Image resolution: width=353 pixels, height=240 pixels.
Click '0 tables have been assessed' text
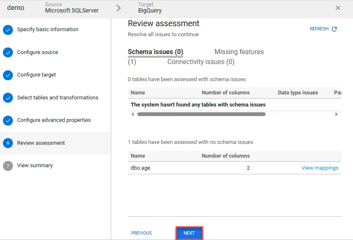(x=186, y=79)
